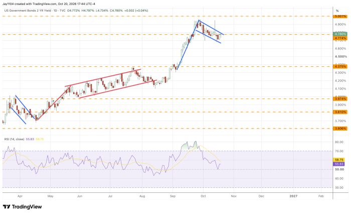The width and height of the screenshot is (351, 214).
Task: Click the RSI (14, close) indicator label
Action: tap(15, 139)
